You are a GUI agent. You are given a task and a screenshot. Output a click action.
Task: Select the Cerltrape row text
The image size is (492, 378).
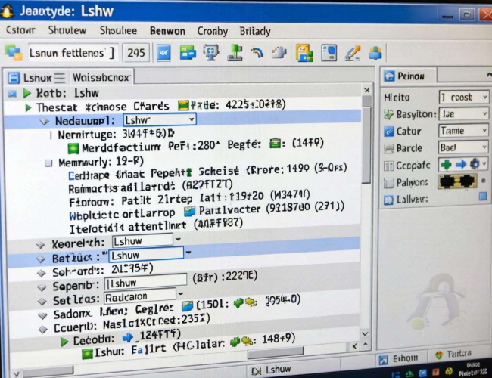tap(207, 172)
